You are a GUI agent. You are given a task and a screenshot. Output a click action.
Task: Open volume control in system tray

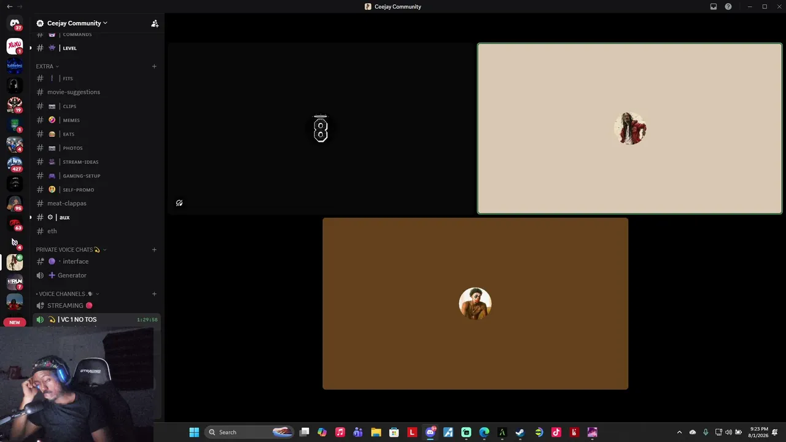729,432
